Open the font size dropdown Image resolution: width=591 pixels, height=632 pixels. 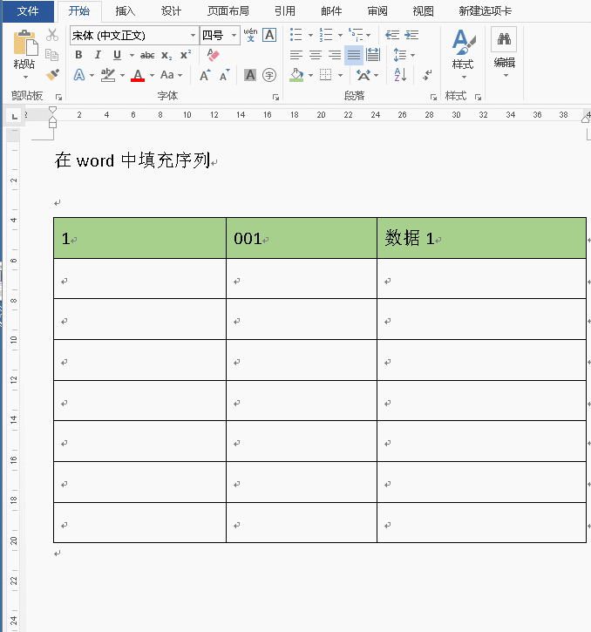coord(234,36)
